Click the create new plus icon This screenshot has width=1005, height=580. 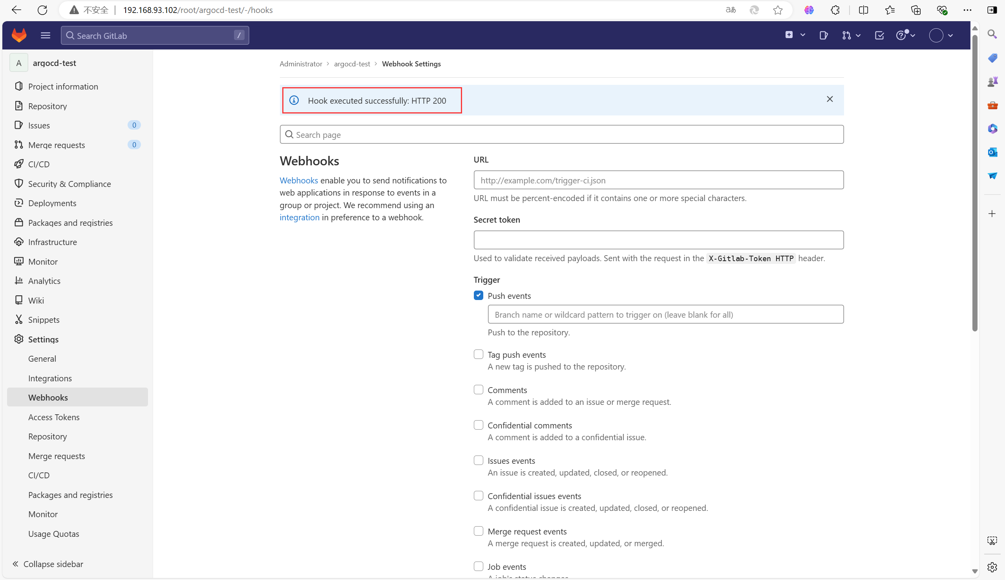click(789, 35)
